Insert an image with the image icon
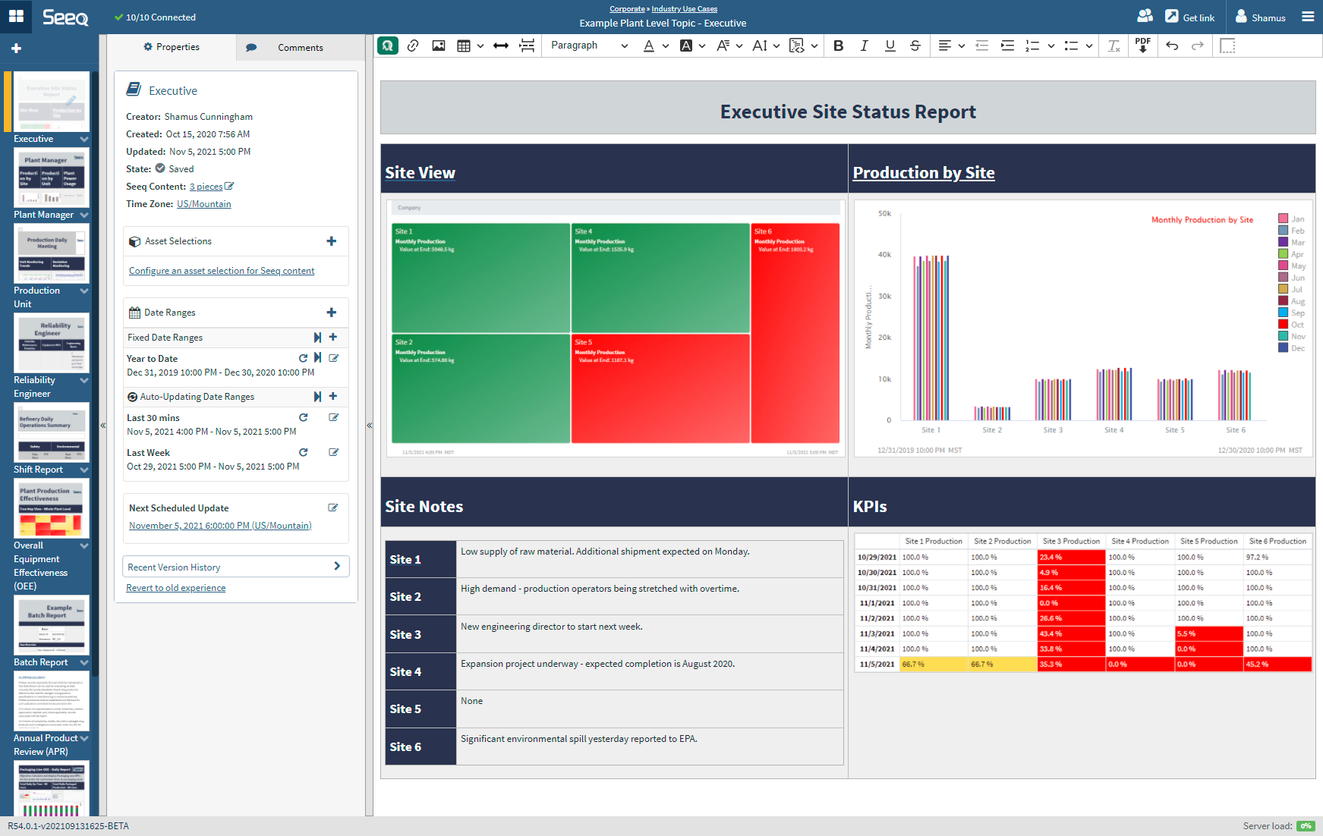 [439, 46]
